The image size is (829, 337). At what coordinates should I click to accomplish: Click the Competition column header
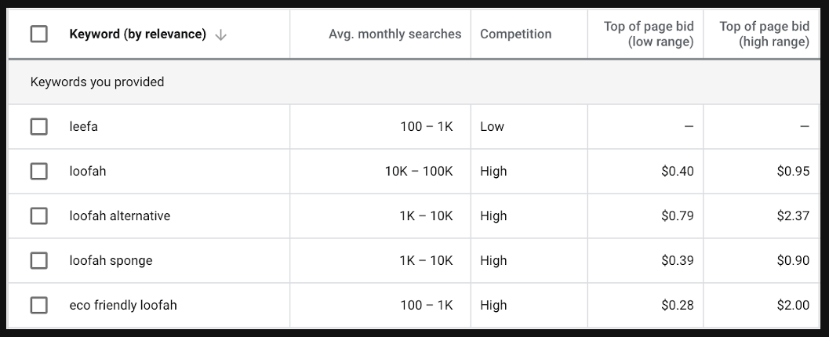515,34
